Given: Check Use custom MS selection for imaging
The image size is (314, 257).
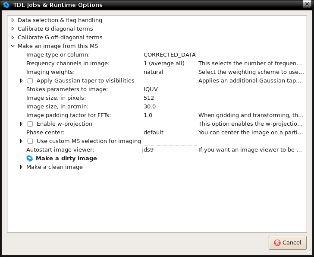Looking at the screenshot, I should coord(30,141).
